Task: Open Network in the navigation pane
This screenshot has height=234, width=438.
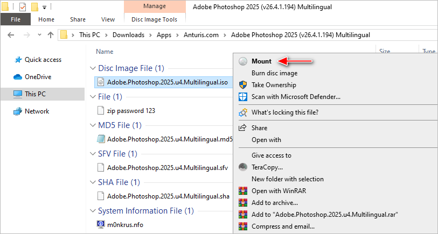Action: [x=37, y=111]
